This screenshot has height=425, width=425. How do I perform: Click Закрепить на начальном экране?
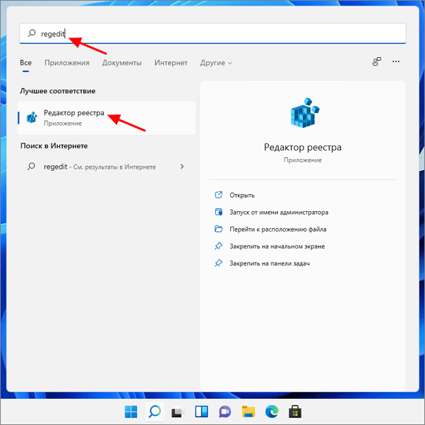(277, 246)
